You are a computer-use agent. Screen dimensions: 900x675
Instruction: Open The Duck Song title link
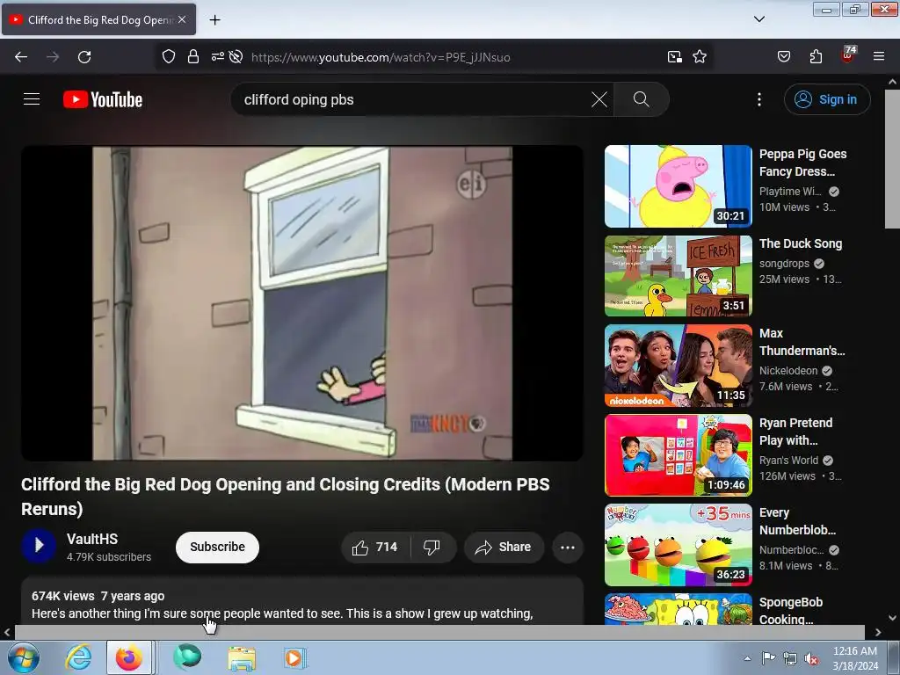point(800,243)
